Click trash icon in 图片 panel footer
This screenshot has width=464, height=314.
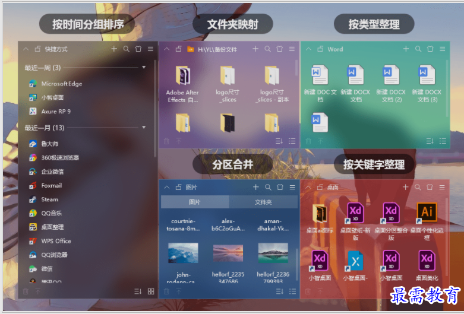[x=166, y=291]
